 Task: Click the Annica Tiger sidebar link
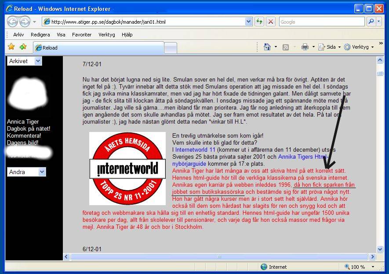[23, 121]
